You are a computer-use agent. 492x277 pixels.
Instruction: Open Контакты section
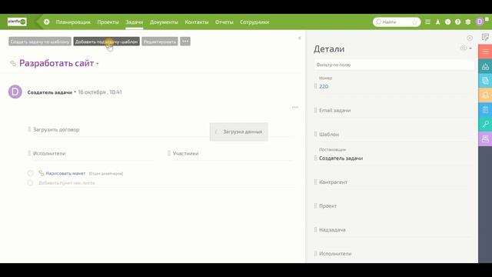tap(197, 22)
